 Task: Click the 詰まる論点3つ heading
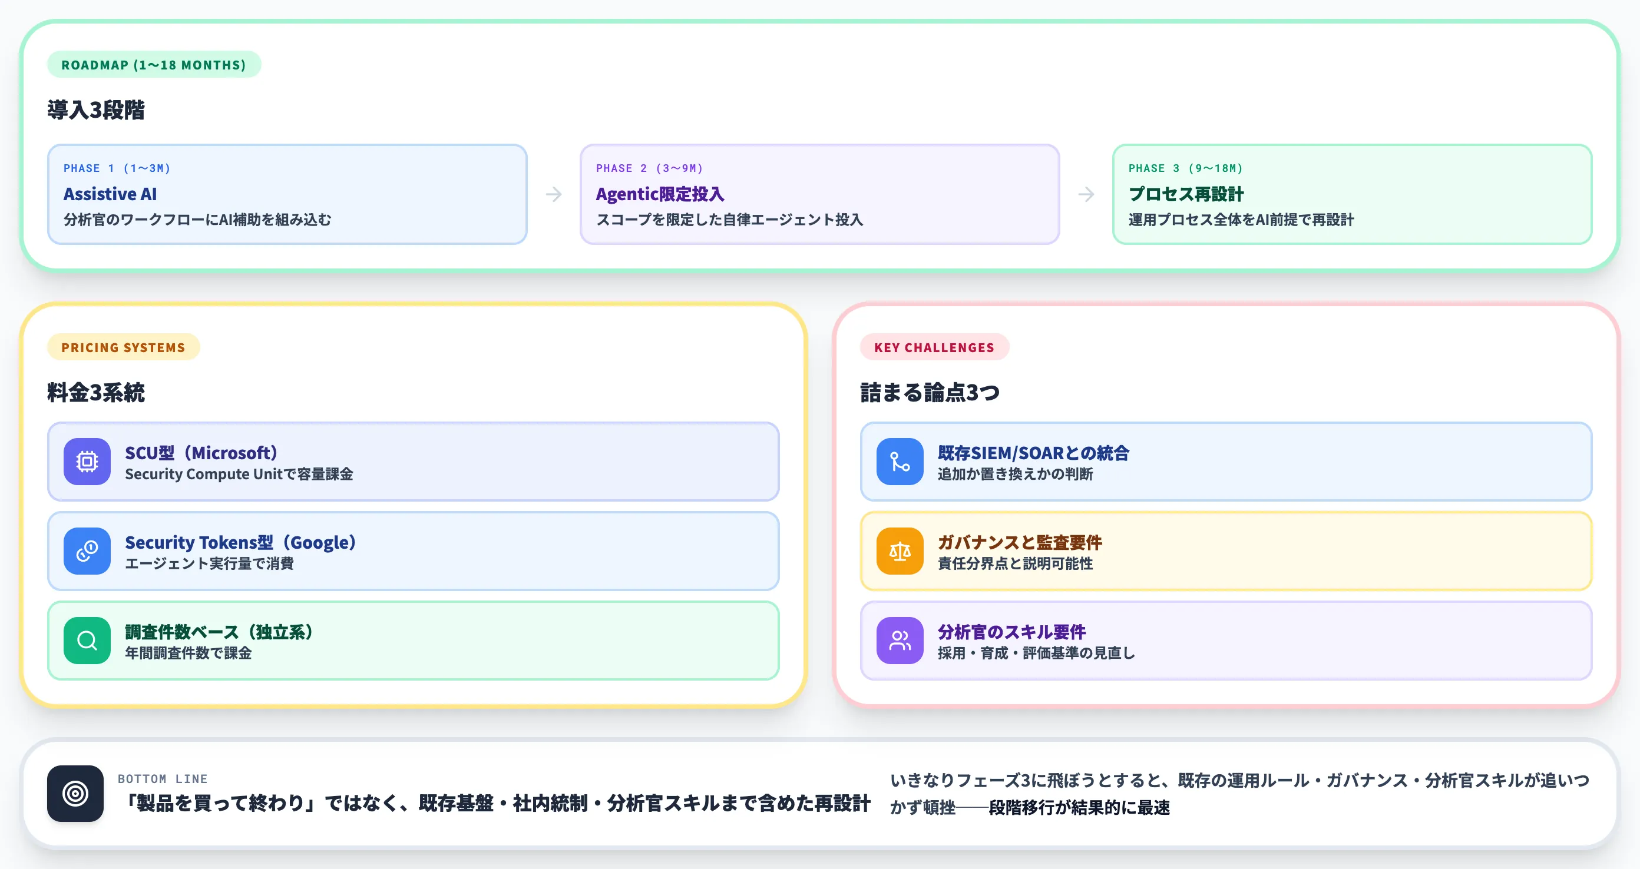pyautogui.click(x=930, y=393)
